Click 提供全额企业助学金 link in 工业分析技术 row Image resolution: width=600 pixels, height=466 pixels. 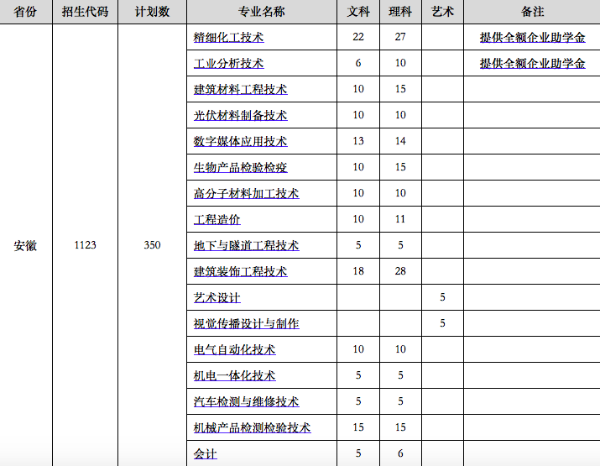tap(532, 63)
